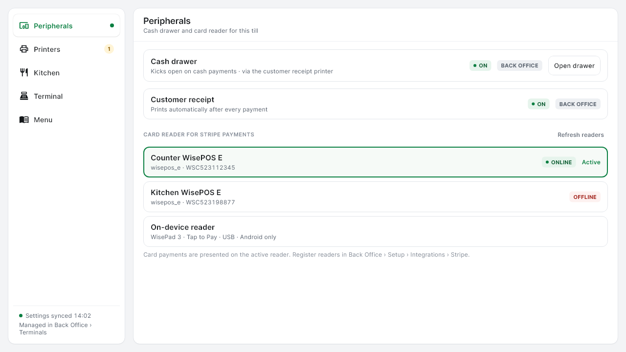The height and width of the screenshot is (352, 626).
Task: Click the Menu book icon
Action: [24, 120]
